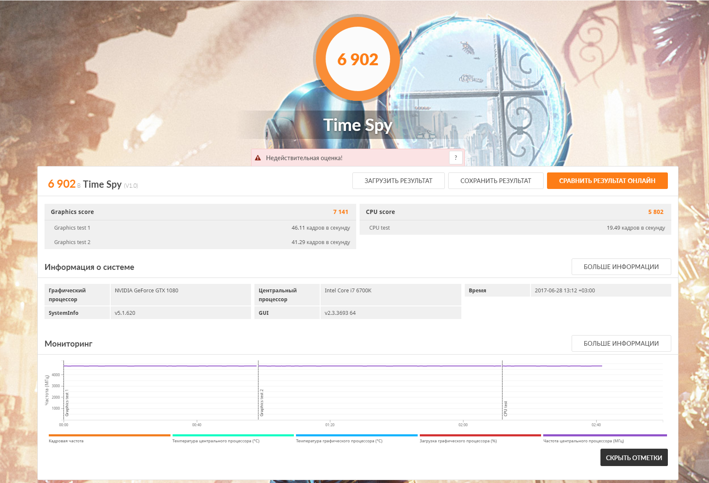This screenshot has width=709, height=483.
Task: Click GUI version v2.3.3693 64
Action: click(340, 313)
